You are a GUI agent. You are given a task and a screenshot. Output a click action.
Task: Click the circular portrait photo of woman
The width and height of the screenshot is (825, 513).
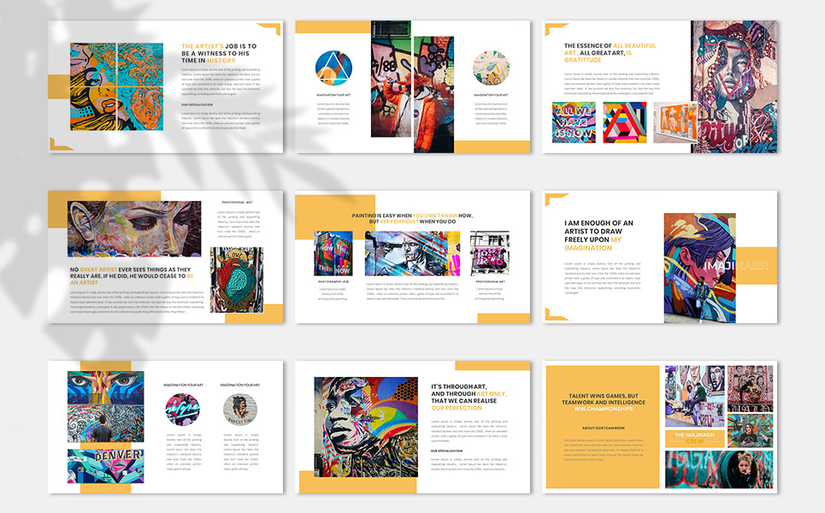click(x=240, y=410)
